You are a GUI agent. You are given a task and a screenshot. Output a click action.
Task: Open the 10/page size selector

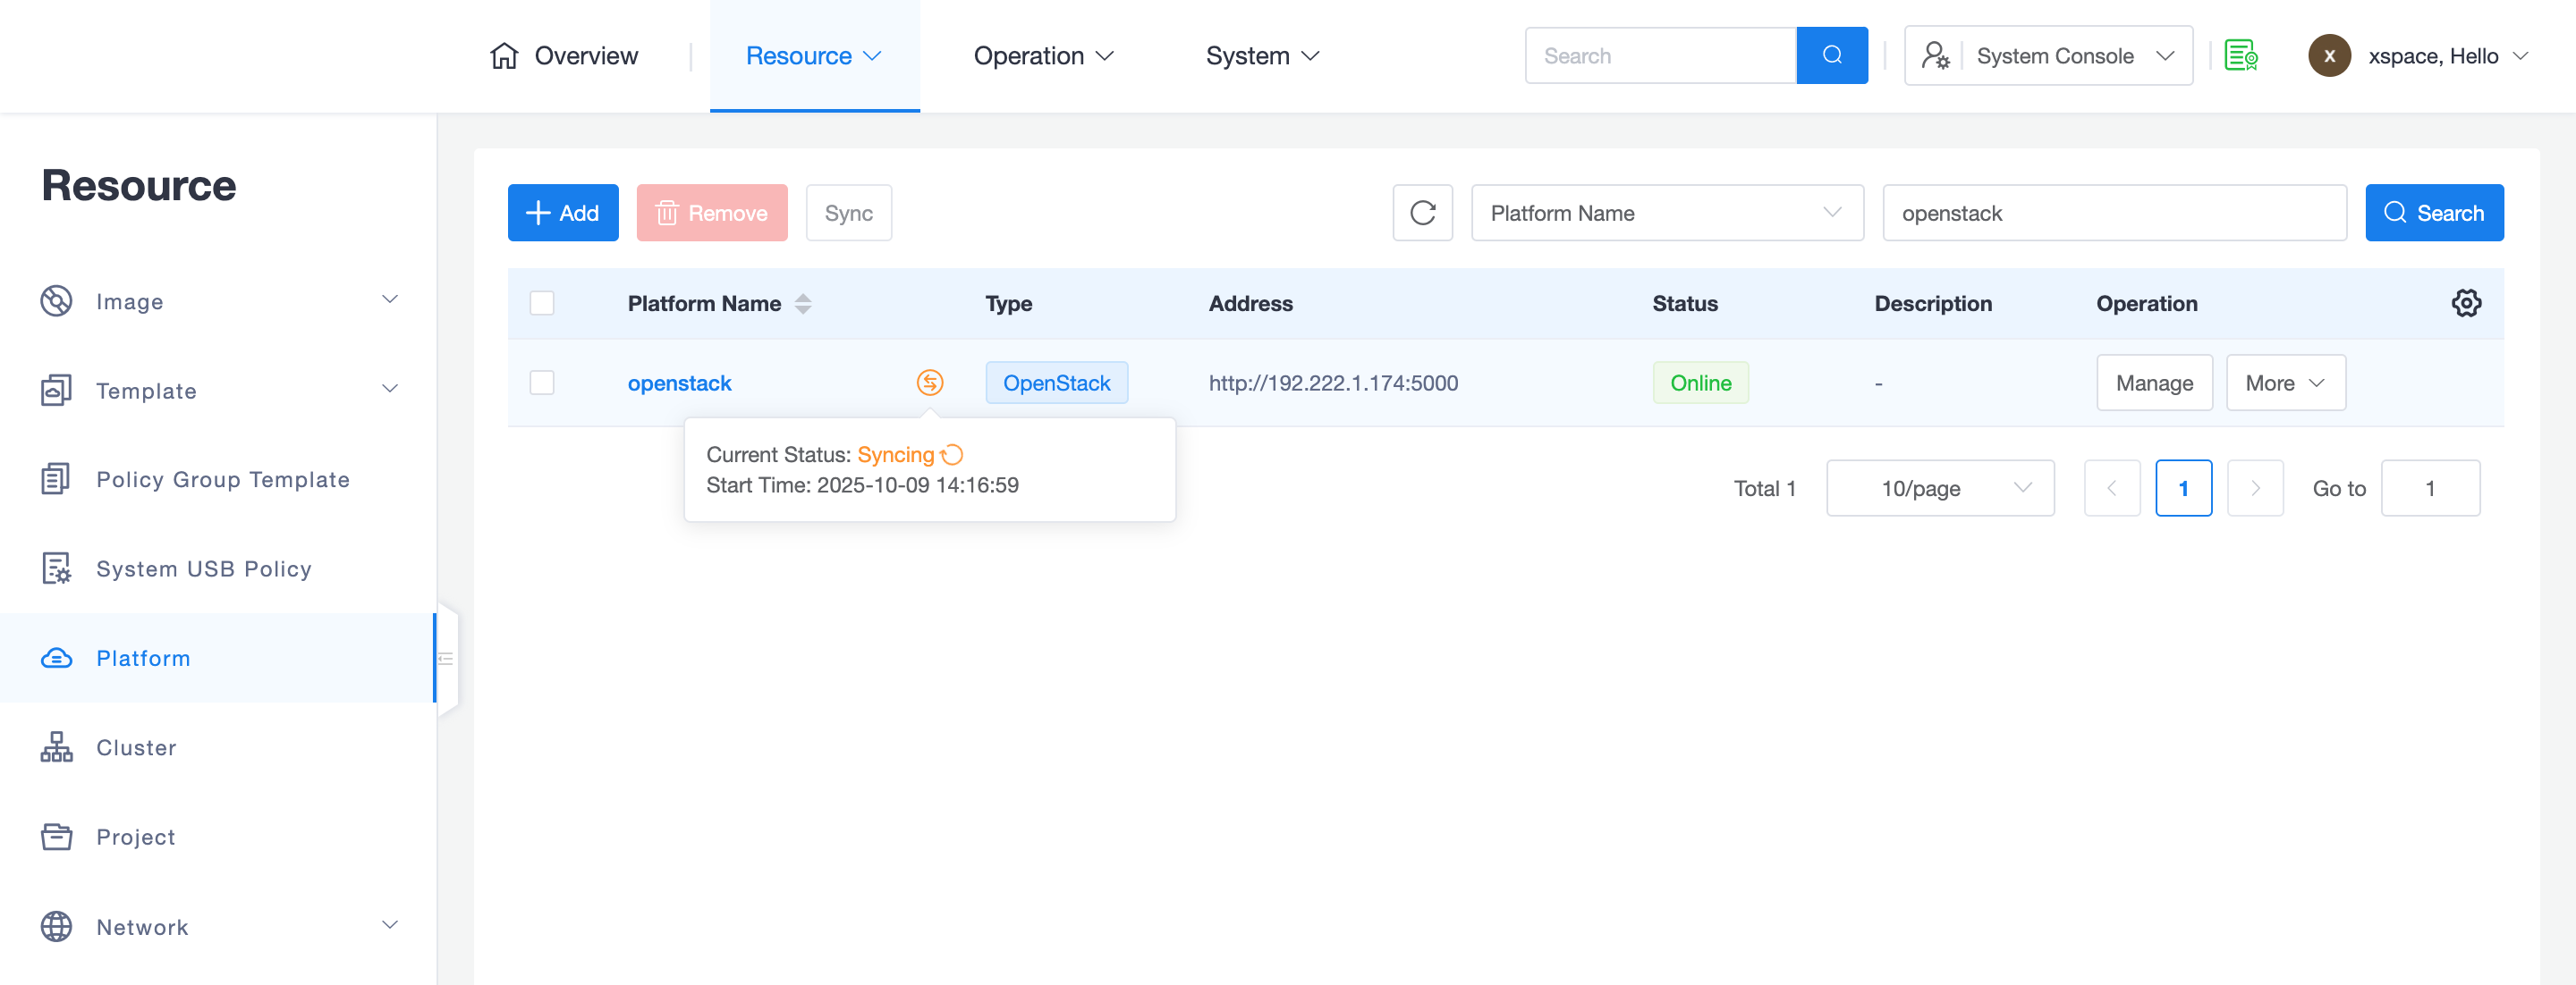point(1938,489)
